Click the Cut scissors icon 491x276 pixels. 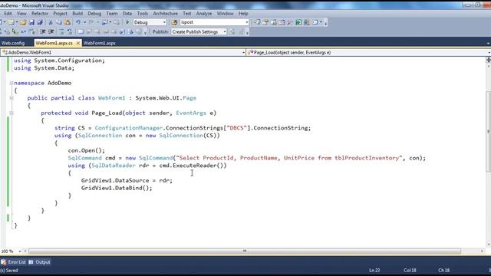[x=51, y=22]
